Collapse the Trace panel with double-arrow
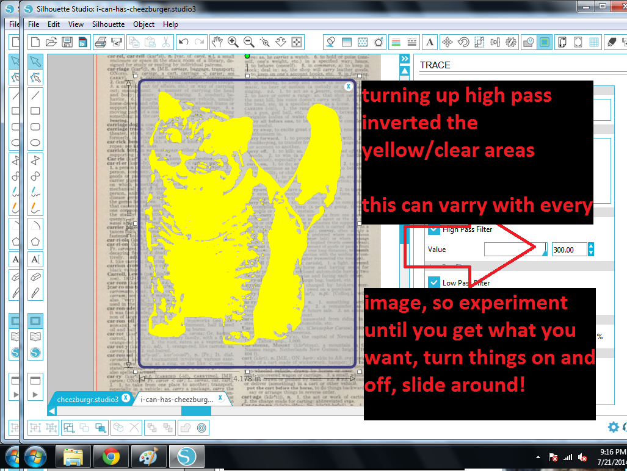 405,59
